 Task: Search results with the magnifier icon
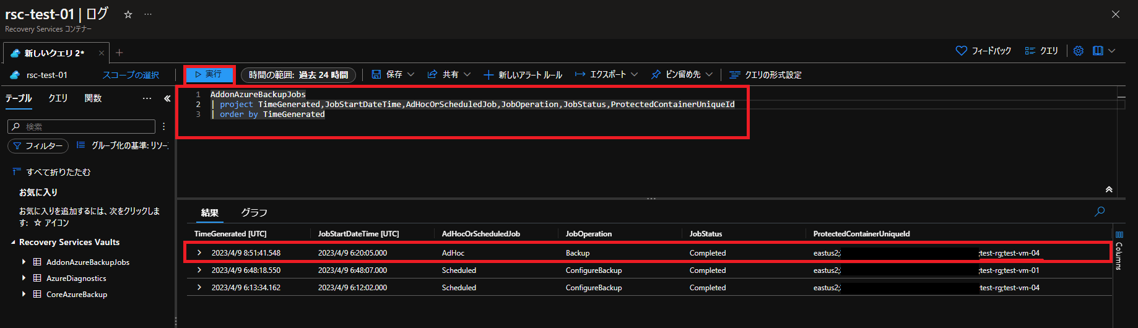pyautogui.click(x=1100, y=212)
